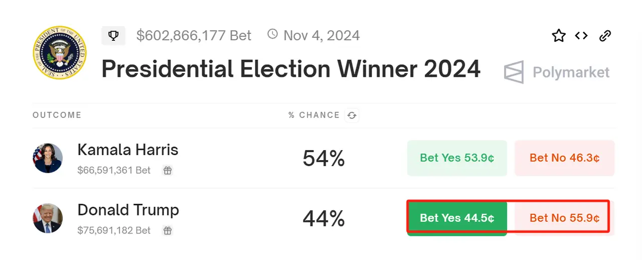Click the Presidential seal image
Screen dimensions: 642x260
point(59,54)
